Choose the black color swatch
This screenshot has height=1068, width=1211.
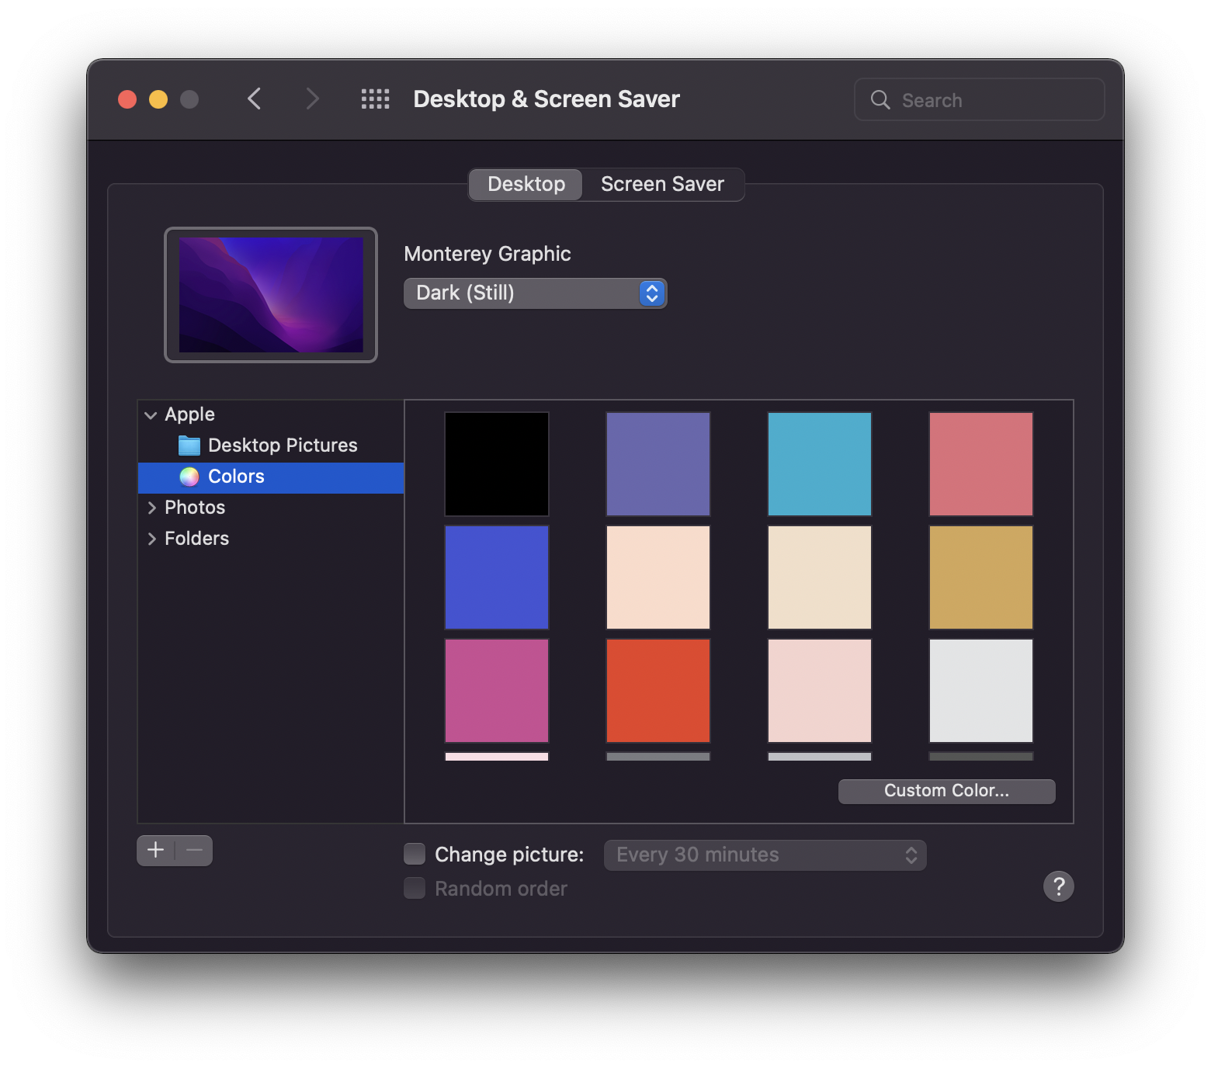(x=497, y=464)
